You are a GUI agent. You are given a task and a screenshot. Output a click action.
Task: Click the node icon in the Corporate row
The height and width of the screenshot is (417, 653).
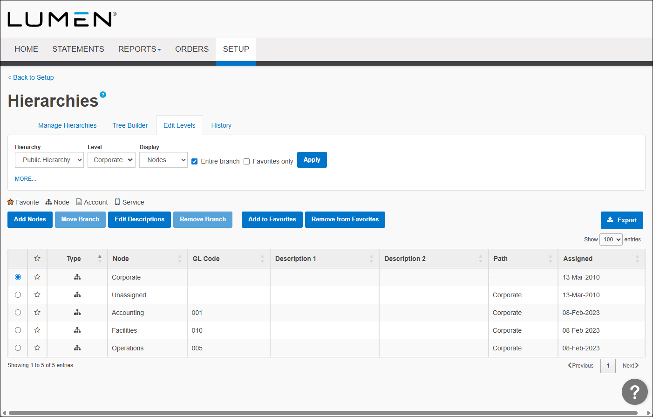coord(77,277)
